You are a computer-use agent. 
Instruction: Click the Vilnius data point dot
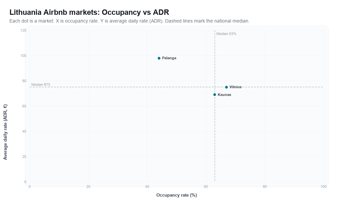[226, 87]
